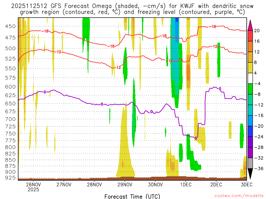Click the colorbar tick label -36

click(x=259, y=168)
